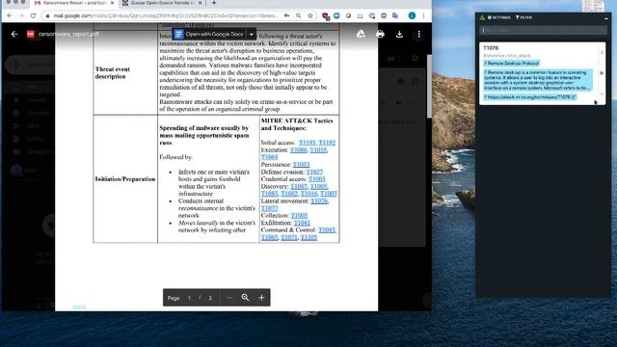Zoom out with the minus button
Image resolution: width=617 pixels, height=347 pixels.
coord(229,298)
